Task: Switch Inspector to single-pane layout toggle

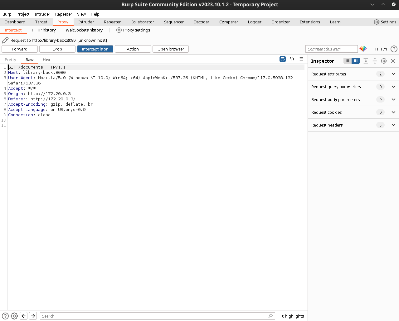Action: [347, 61]
